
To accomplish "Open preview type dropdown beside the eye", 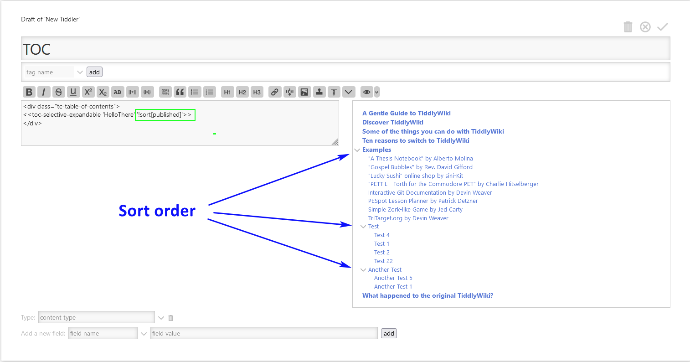I will (x=376, y=92).
